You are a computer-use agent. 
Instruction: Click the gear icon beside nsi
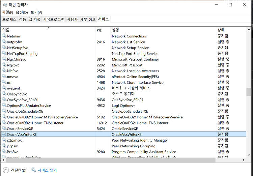point(4,82)
